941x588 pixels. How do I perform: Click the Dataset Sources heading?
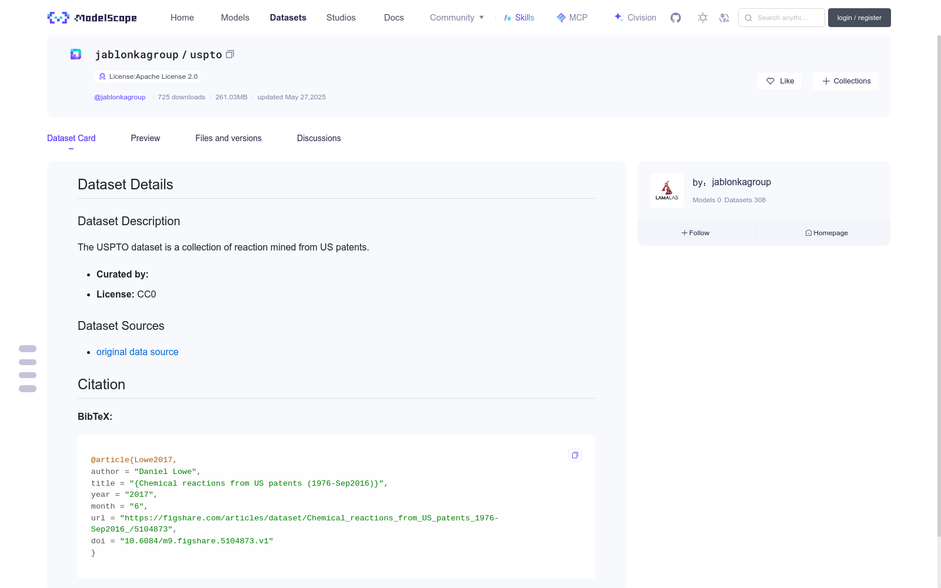(121, 326)
